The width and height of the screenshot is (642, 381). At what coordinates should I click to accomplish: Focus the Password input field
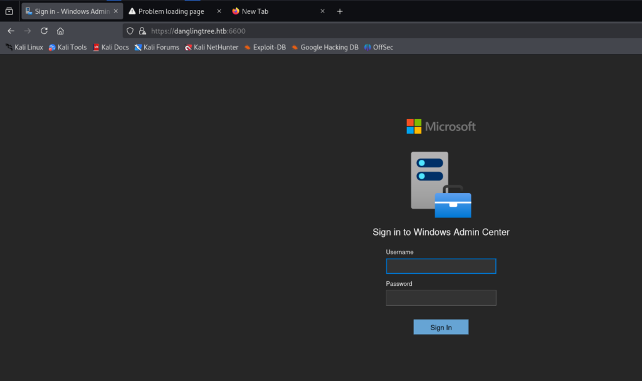(441, 298)
